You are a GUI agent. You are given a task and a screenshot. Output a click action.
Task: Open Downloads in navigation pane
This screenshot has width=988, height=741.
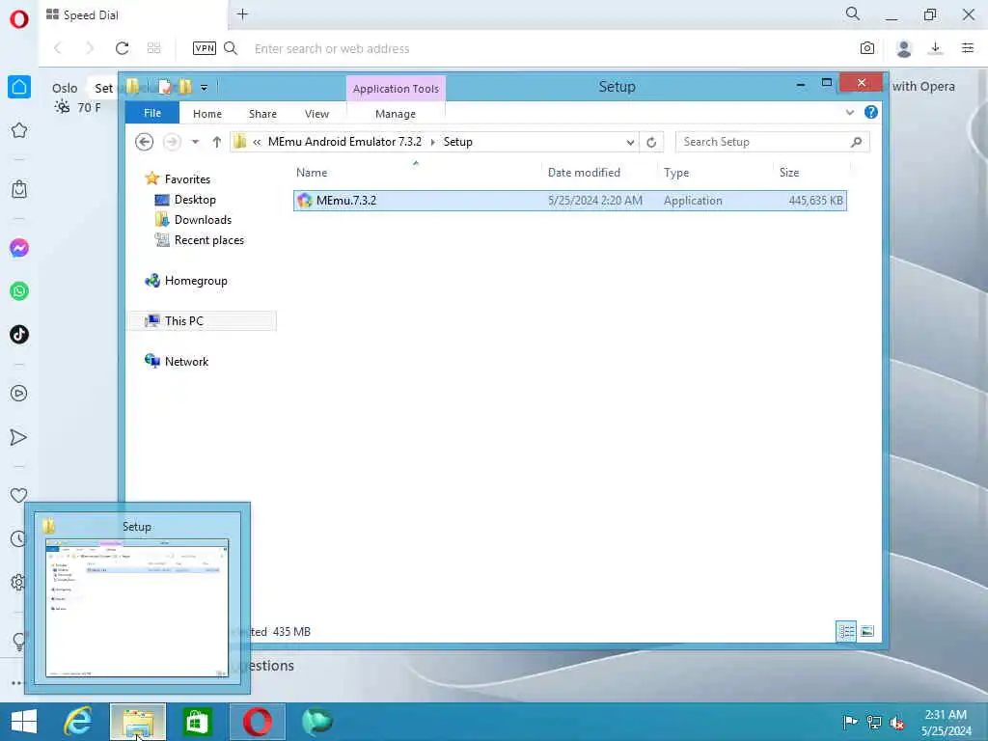(x=203, y=220)
